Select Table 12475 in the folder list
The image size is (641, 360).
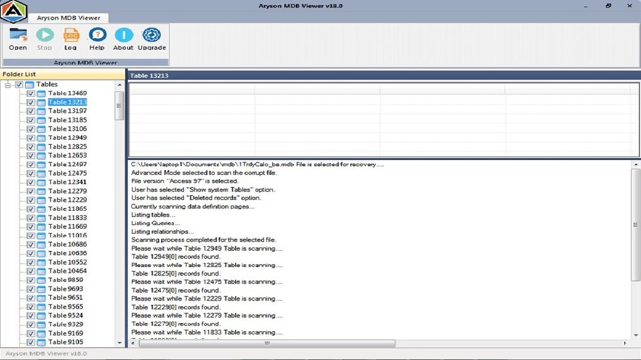(67, 173)
